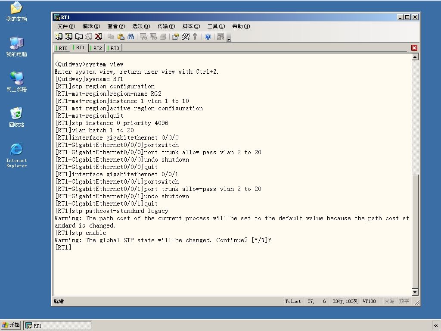The height and width of the screenshot is (331, 441).
Task: Switch to the RT3 session tab
Action: tap(114, 48)
